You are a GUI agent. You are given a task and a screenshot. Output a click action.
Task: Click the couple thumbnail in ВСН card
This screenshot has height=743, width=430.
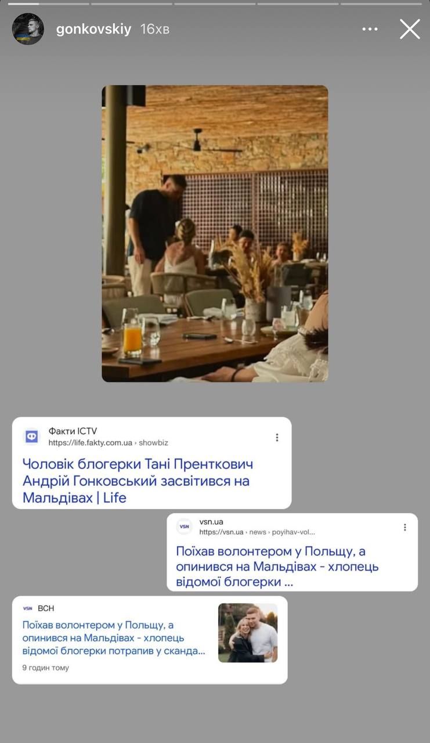click(x=248, y=633)
